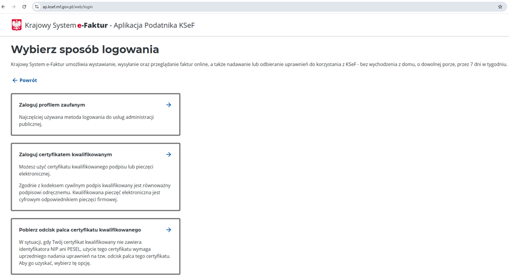Click the browser back arrow button
This screenshot has height=280, width=509.
4,7
